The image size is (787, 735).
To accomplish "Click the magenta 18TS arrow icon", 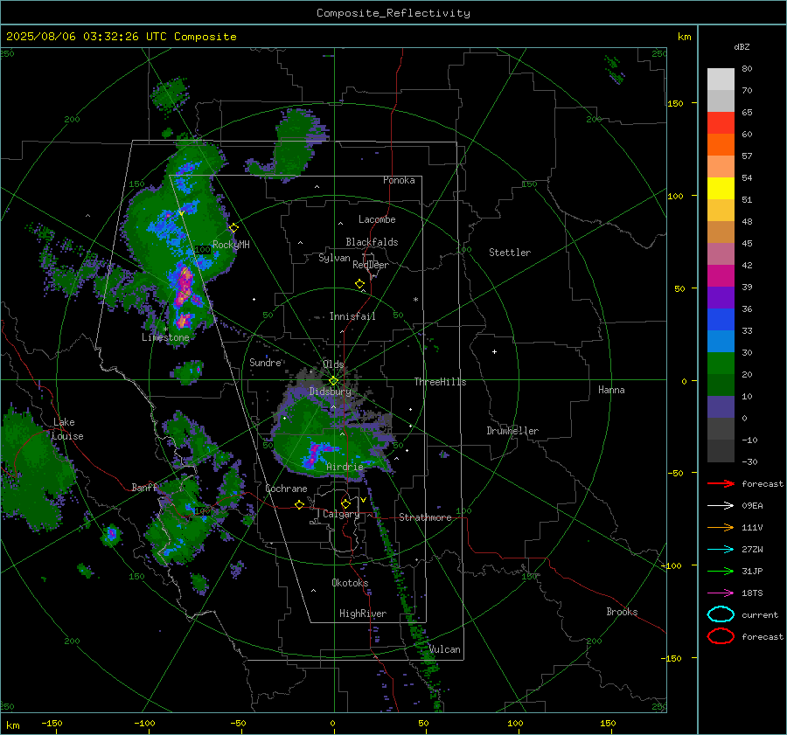I will tap(721, 593).
